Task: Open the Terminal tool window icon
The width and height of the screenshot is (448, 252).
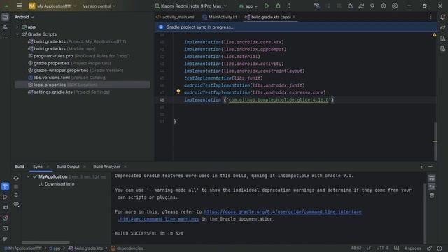Action: [5, 228]
